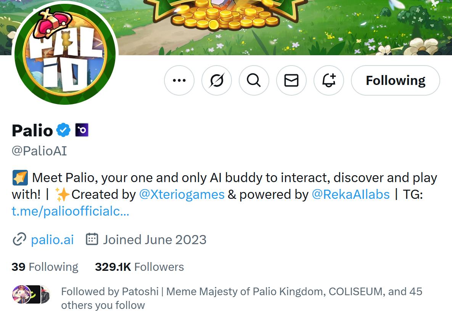Click the followers-you-know avatars
The image size is (452, 315).
click(31, 294)
